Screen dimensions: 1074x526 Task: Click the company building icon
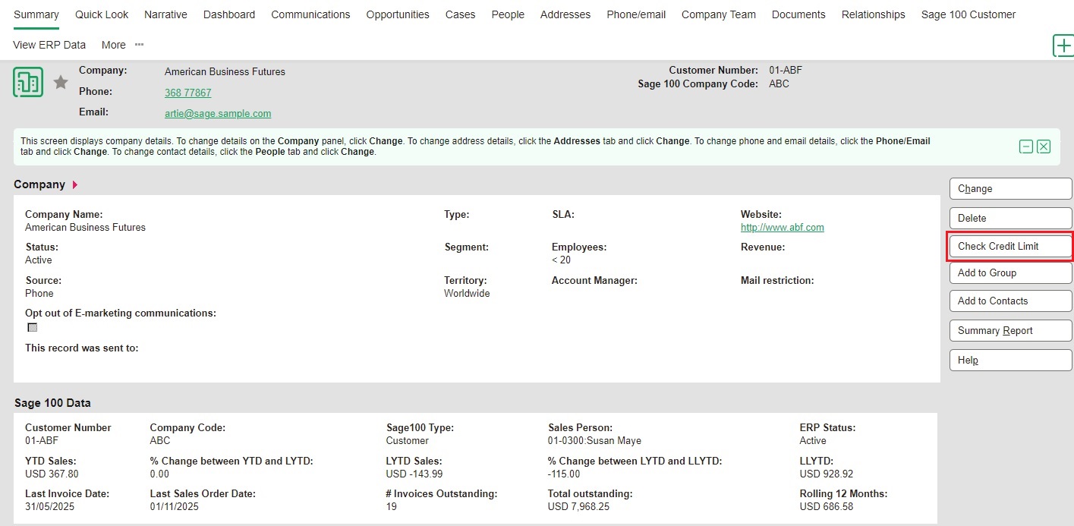[28, 82]
